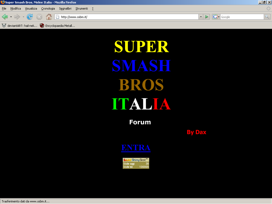This screenshot has width=272, height=204.
Task: Click the page icon in address bar
Action: pos(58,17)
